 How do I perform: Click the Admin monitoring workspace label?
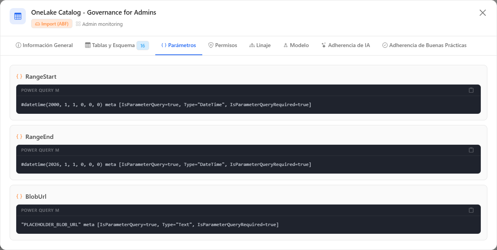(99, 24)
